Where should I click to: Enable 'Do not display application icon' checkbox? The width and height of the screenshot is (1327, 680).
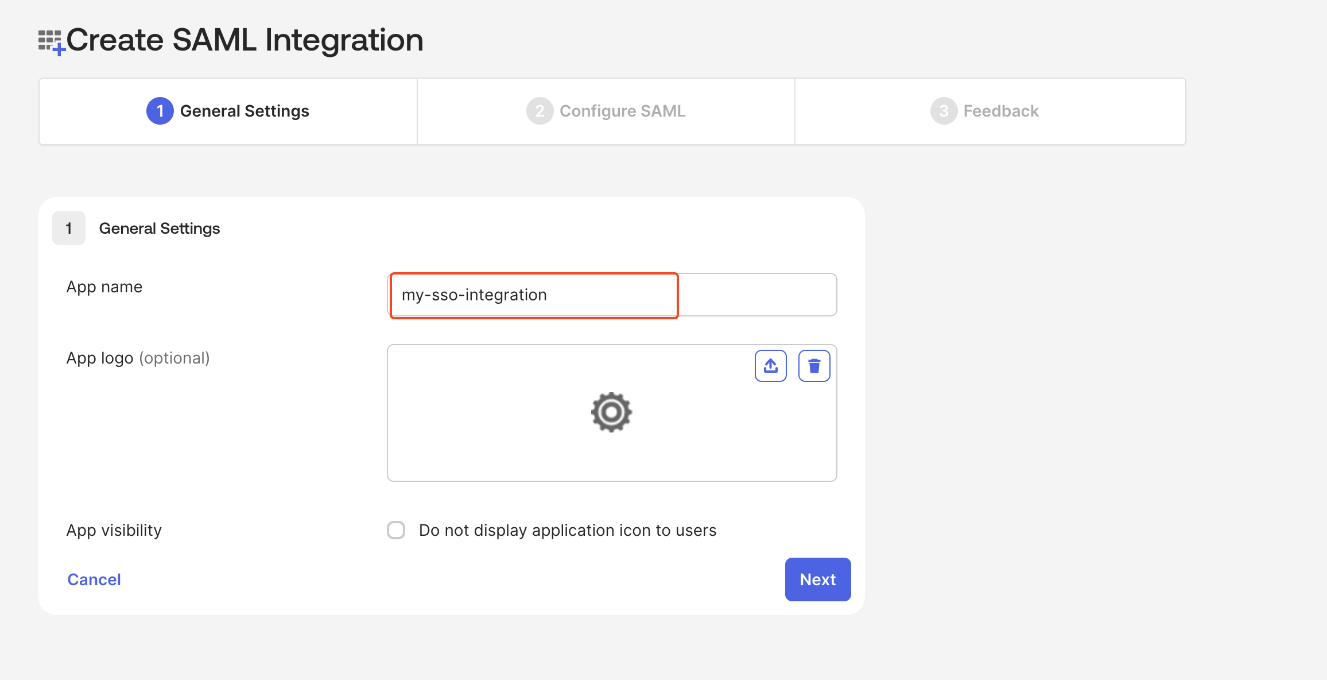396,530
